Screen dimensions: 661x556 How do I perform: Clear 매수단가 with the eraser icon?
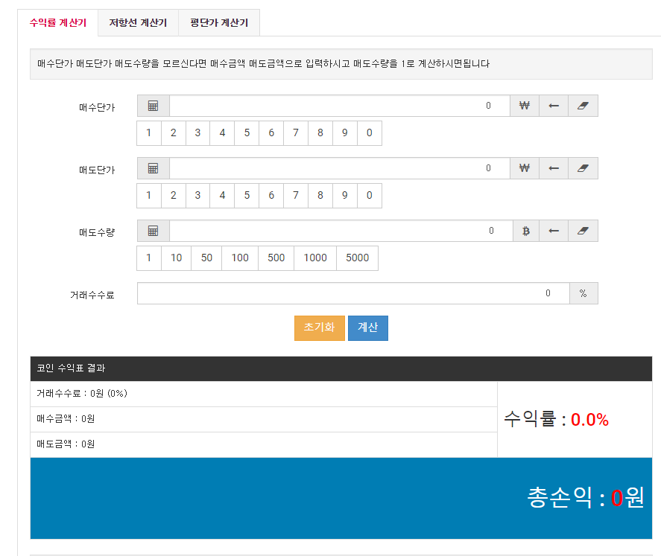pyautogui.click(x=583, y=106)
